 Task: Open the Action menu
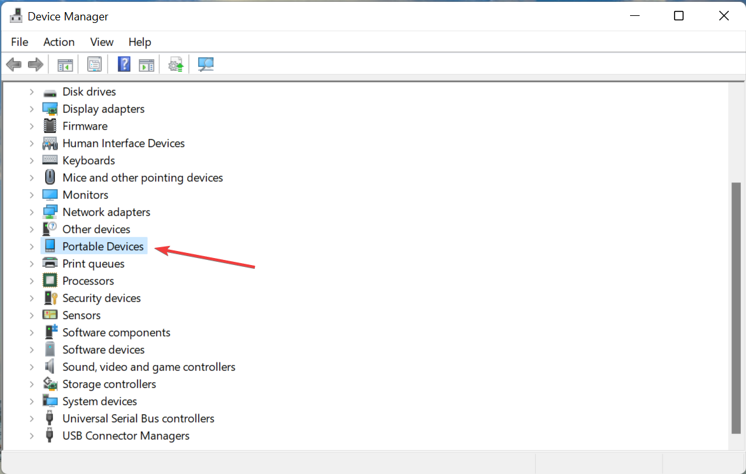(x=59, y=42)
